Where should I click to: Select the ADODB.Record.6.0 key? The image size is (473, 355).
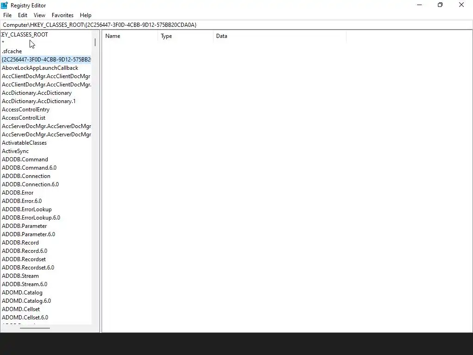click(24, 251)
